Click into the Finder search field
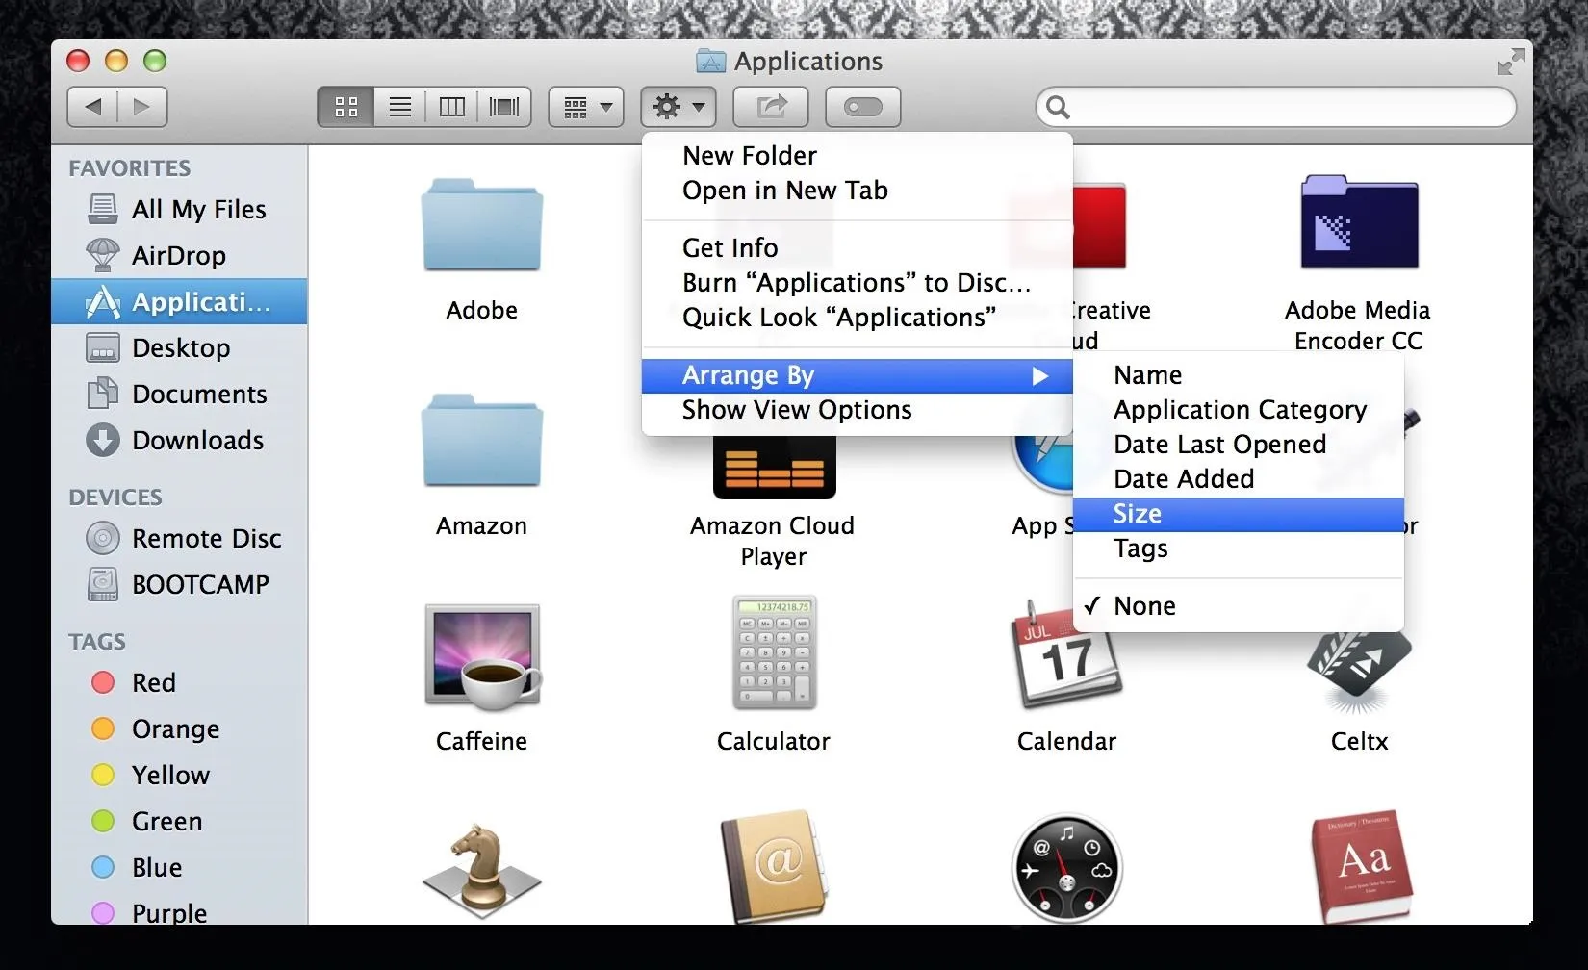Screen dimensions: 1588x970 [x=1276, y=107]
